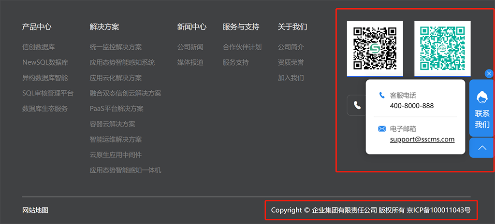Open the 解决方案 footer heading

tap(104, 27)
